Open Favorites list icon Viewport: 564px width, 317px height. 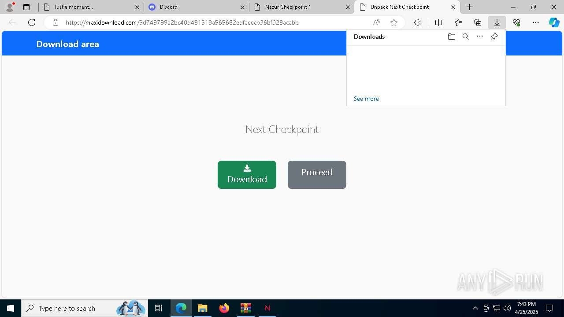(x=458, y=22)
